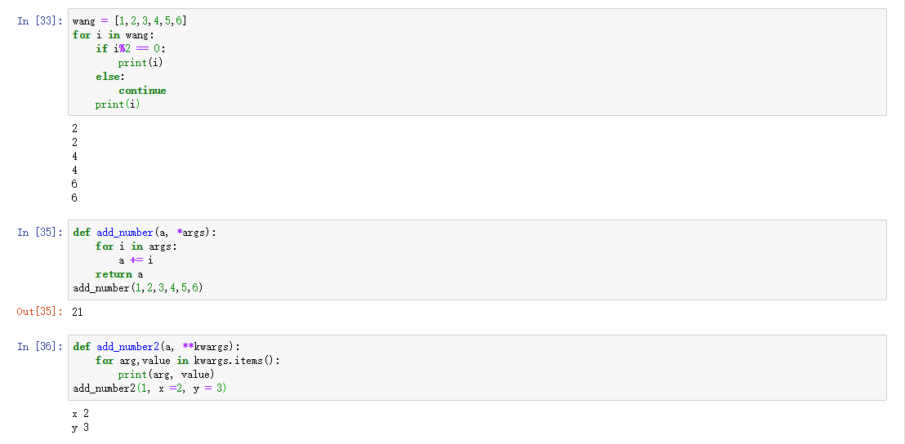Click the In [33] cell prompt
This screenshot has height=444, width=905.
(x=39, y=20)
